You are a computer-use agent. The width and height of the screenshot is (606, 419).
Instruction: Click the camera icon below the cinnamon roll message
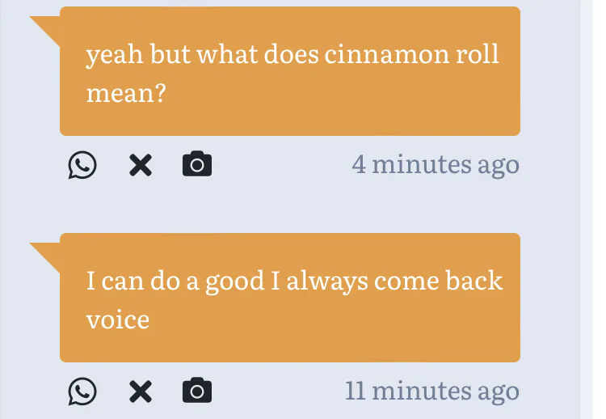pos(197,165)
